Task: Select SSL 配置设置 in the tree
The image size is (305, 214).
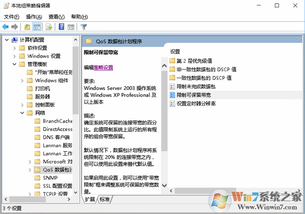Action: pos(57,186)
